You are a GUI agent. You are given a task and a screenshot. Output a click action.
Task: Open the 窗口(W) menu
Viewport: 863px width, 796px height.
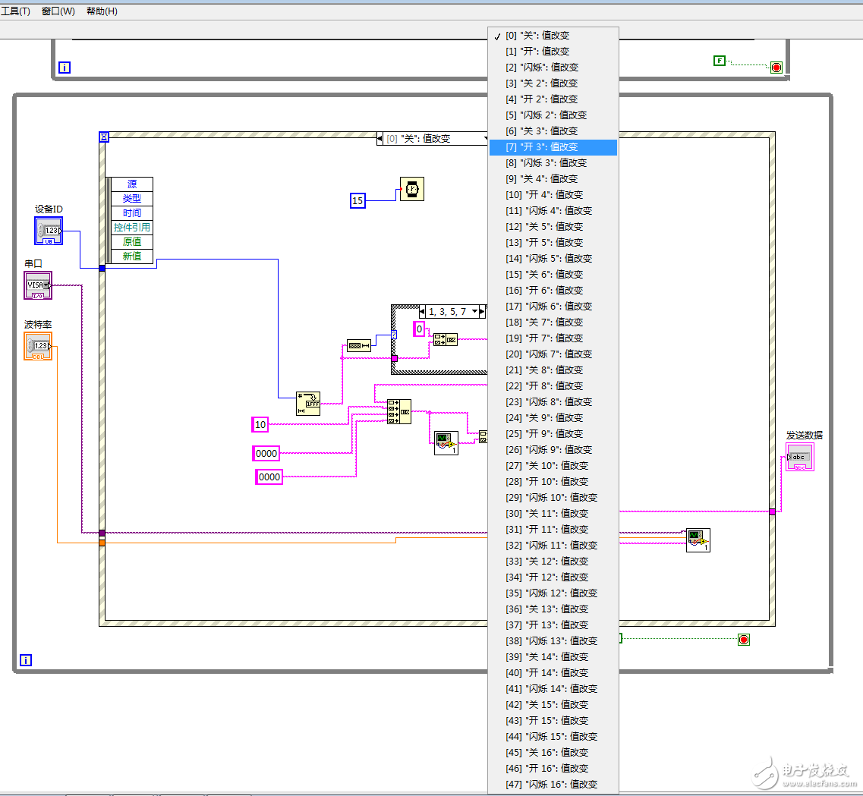click(x=58, y=11)
